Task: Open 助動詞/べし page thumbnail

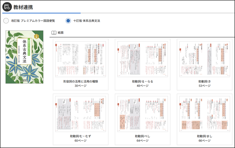Action: (143, 114)
